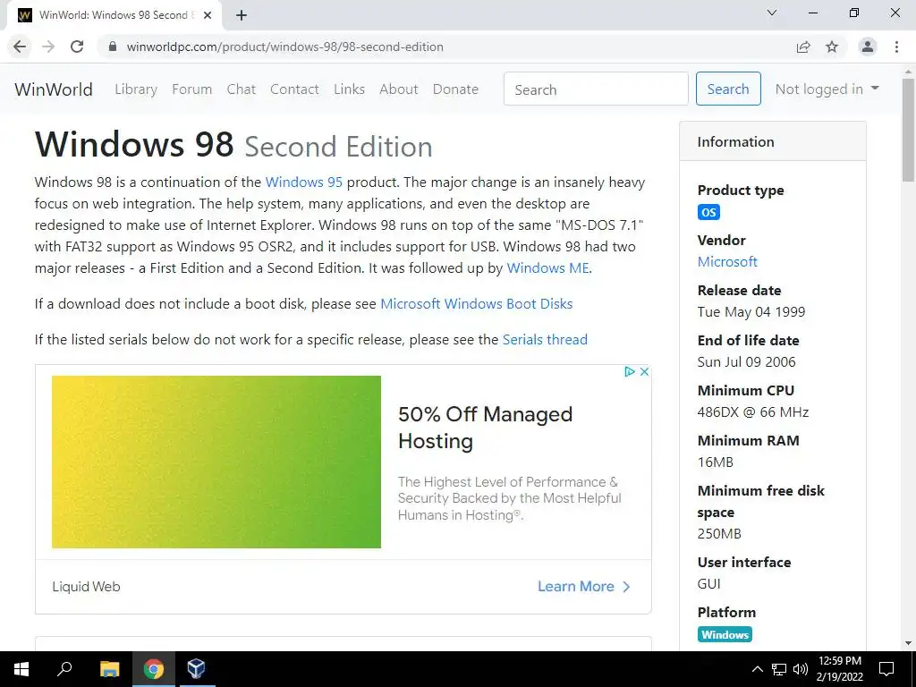Open the Library menu item
Screen dimensions: 916x687
[136, 89]
